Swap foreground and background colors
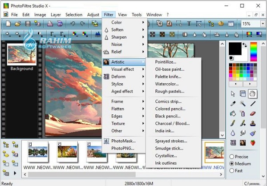The width and height of the screenshot is (267, 186). (x=244, y=45)
